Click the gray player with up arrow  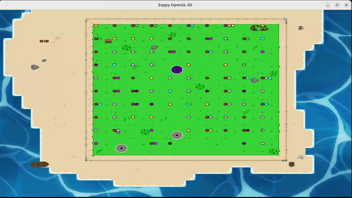(x=177, y=135)
